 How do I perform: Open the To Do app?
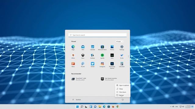tap(122, 56)
